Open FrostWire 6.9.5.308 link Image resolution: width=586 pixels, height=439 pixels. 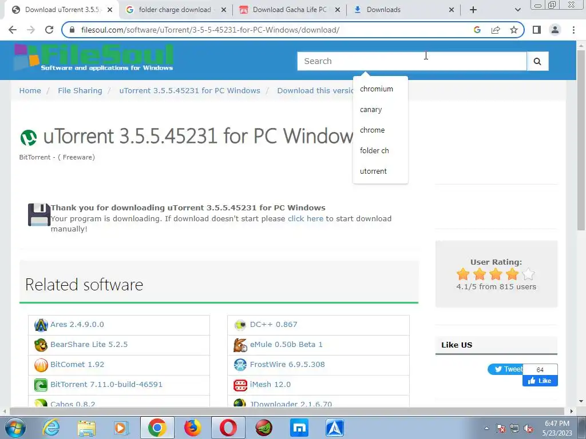(x=287, y=364)
